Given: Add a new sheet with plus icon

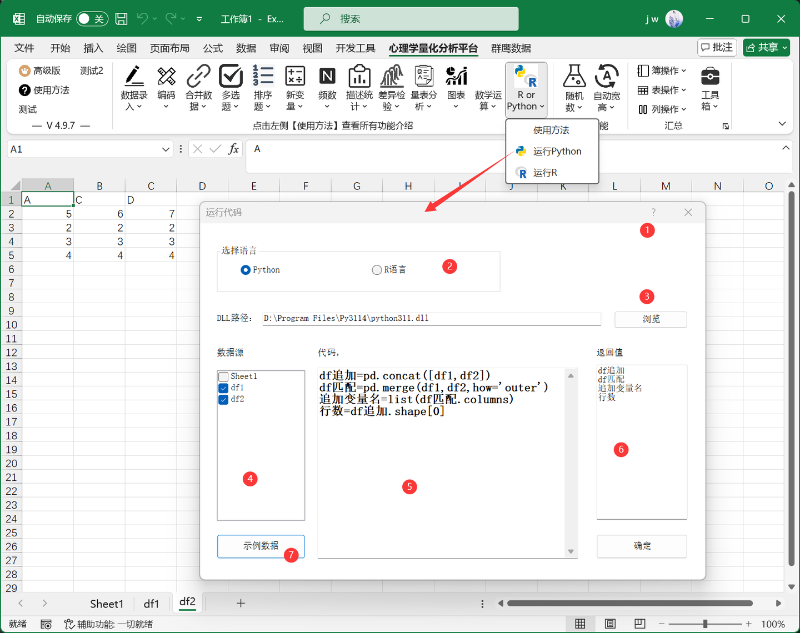Looking at the screenshot, I should click(241, 603).
